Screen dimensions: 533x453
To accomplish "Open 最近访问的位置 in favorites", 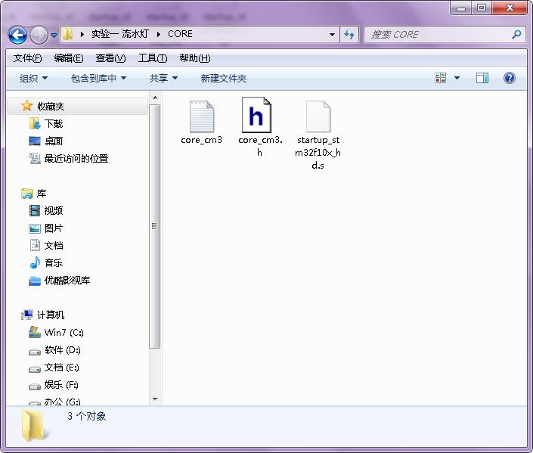I will [76, 159].
